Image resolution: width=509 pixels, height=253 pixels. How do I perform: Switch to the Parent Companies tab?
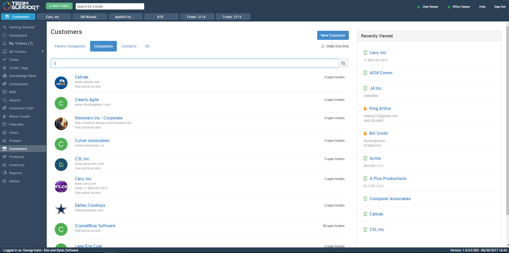click(70, 46)
